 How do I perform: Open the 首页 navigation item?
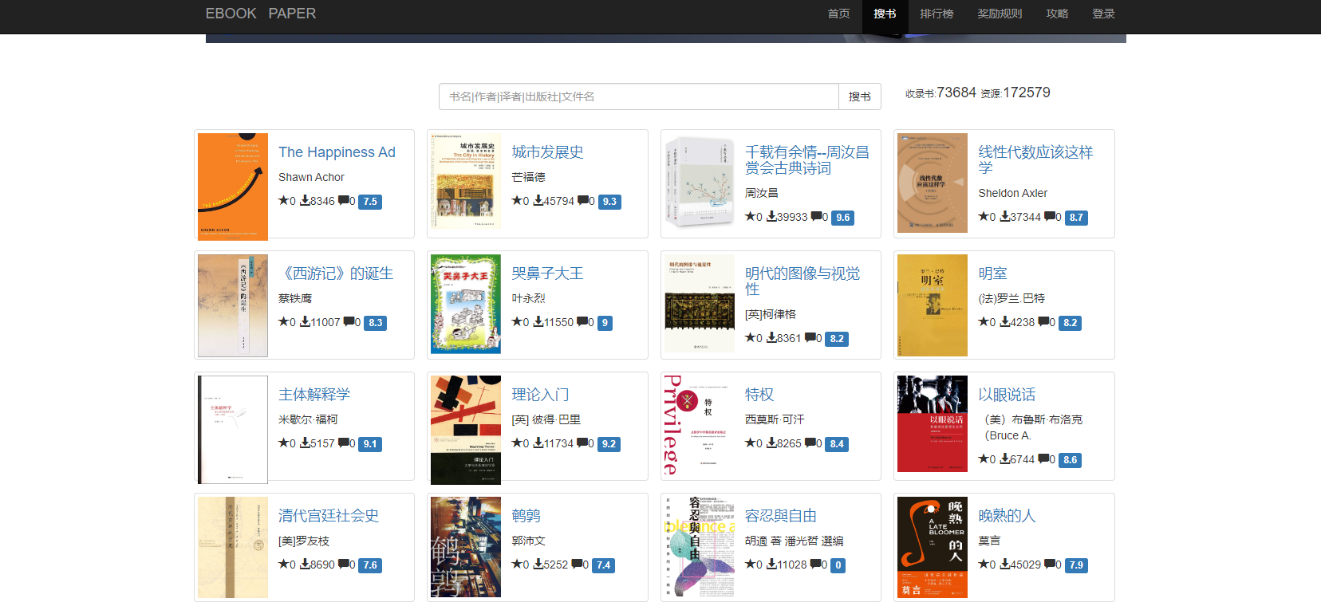click(839, 14)
